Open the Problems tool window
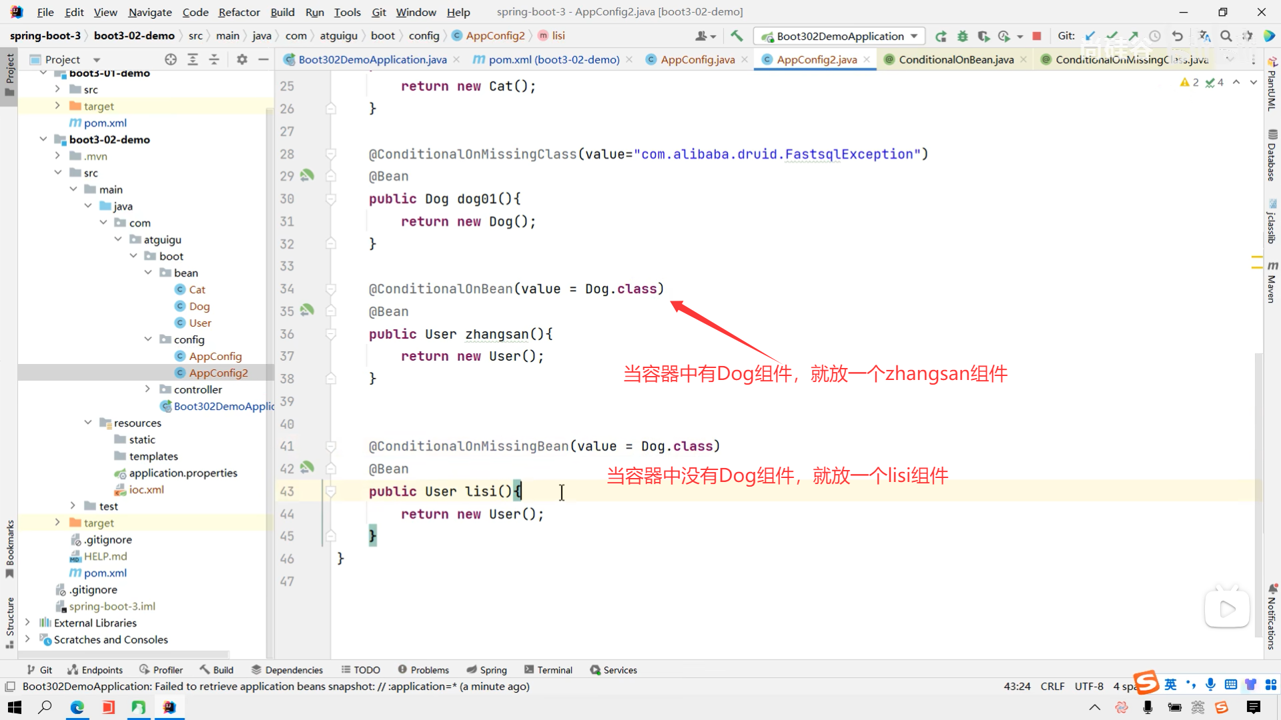 [x=424, y=670]
